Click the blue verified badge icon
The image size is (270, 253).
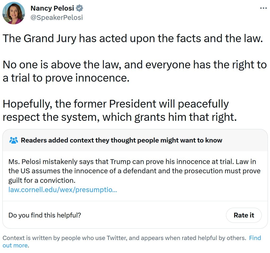pyautogui.click(x=80, y=8)
